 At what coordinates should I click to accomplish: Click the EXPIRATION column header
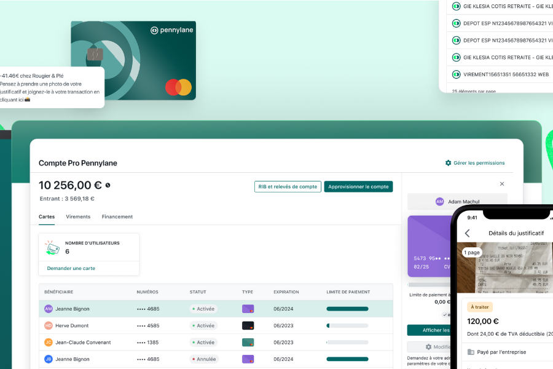(x=286, y=292)
